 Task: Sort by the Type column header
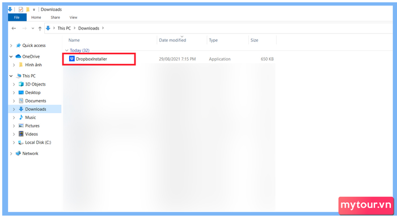tap(213, 40)
